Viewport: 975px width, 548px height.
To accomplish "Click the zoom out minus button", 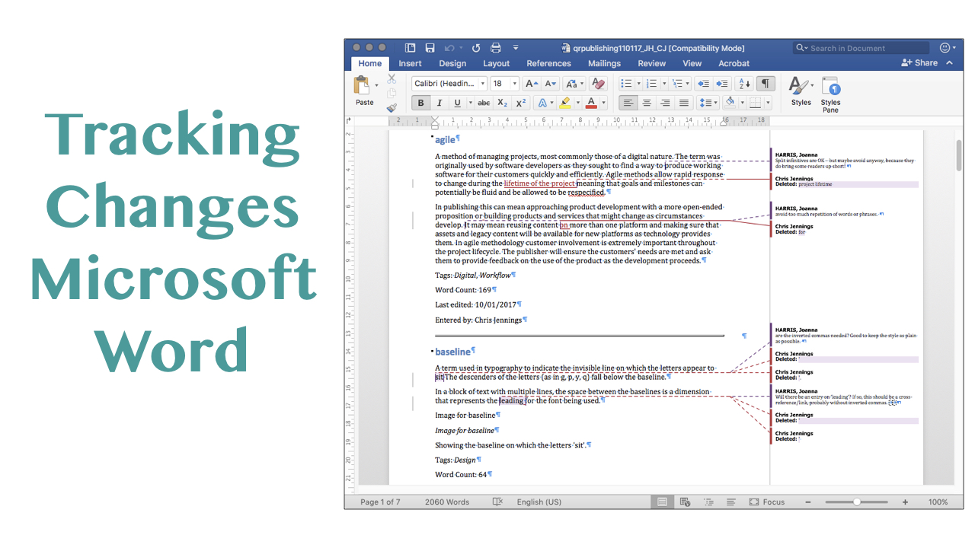I will click(x=808, y=502).
